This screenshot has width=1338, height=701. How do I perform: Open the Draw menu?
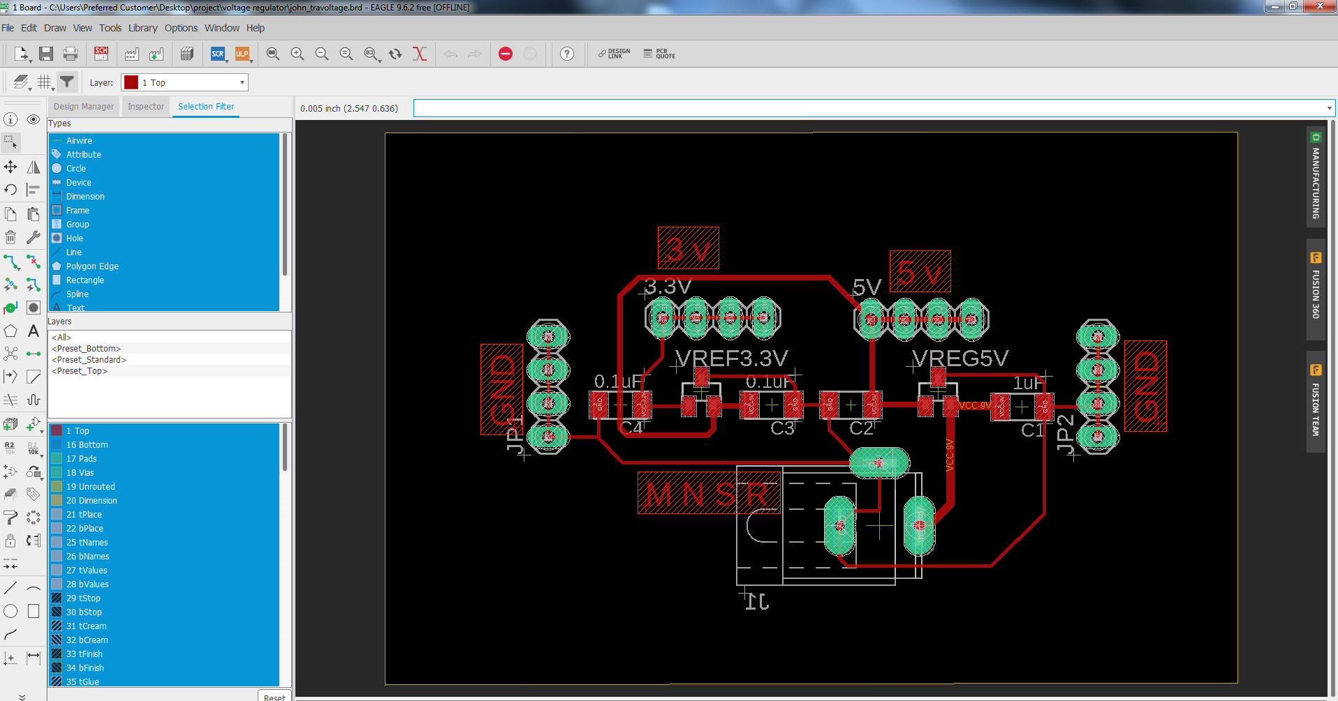(55, 28)
